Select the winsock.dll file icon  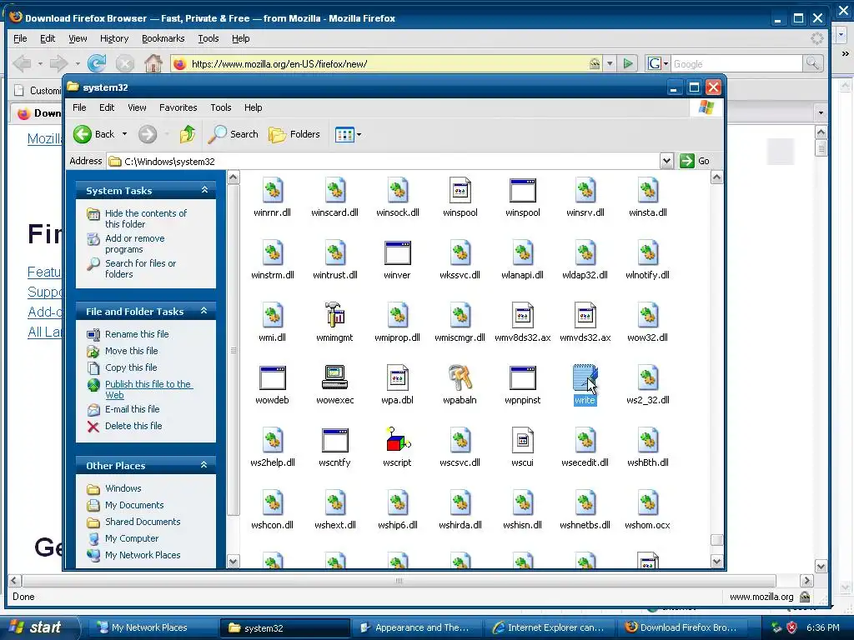click(397, 190)
